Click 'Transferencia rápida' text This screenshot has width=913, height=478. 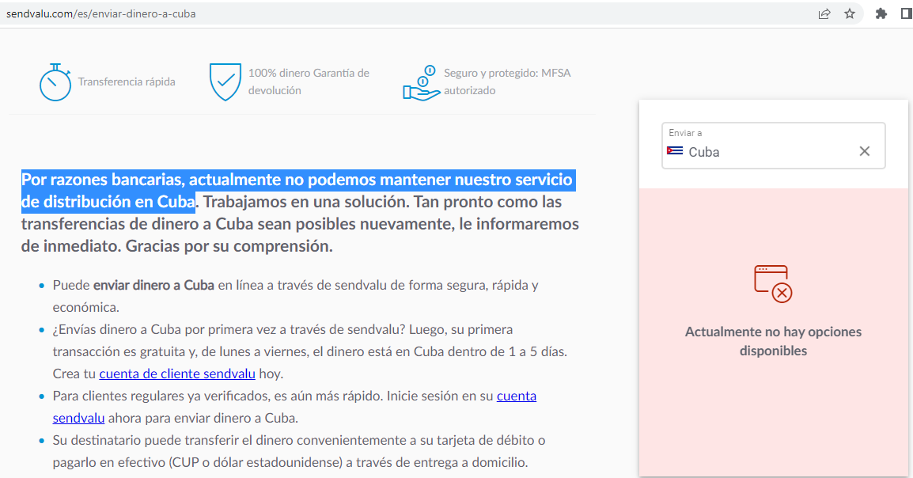click(x=127, y=82)
